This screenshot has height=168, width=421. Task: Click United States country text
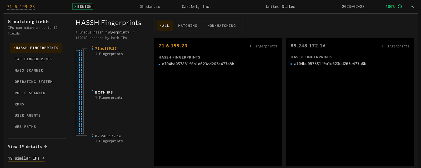(x=280, y=7)
